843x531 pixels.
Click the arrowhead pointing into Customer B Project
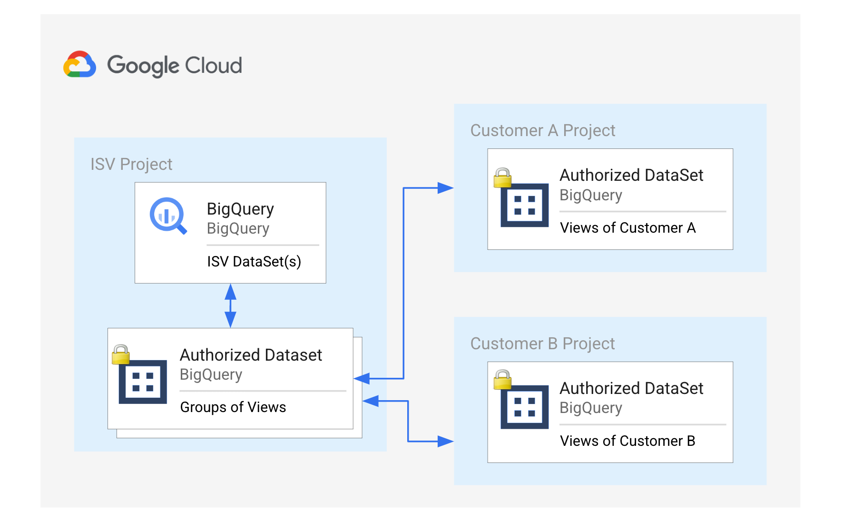coord(445,442)
